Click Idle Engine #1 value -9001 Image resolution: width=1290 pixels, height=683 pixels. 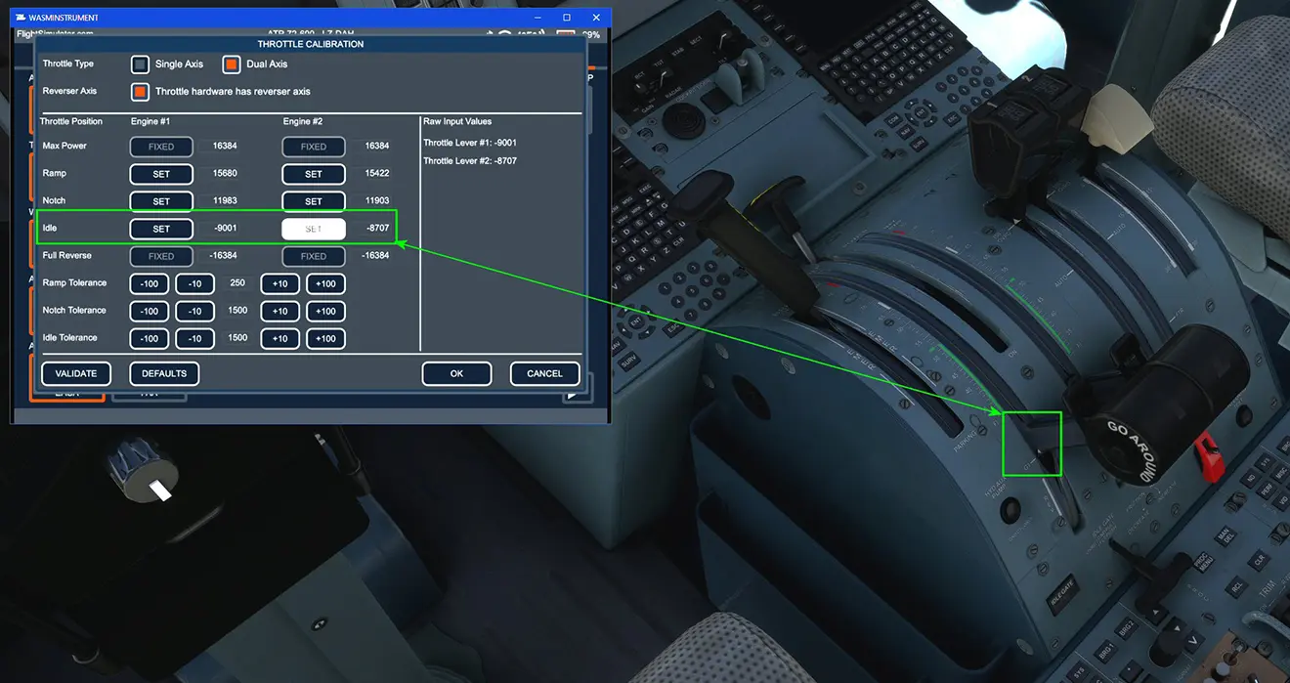click(x=225, y=229)
